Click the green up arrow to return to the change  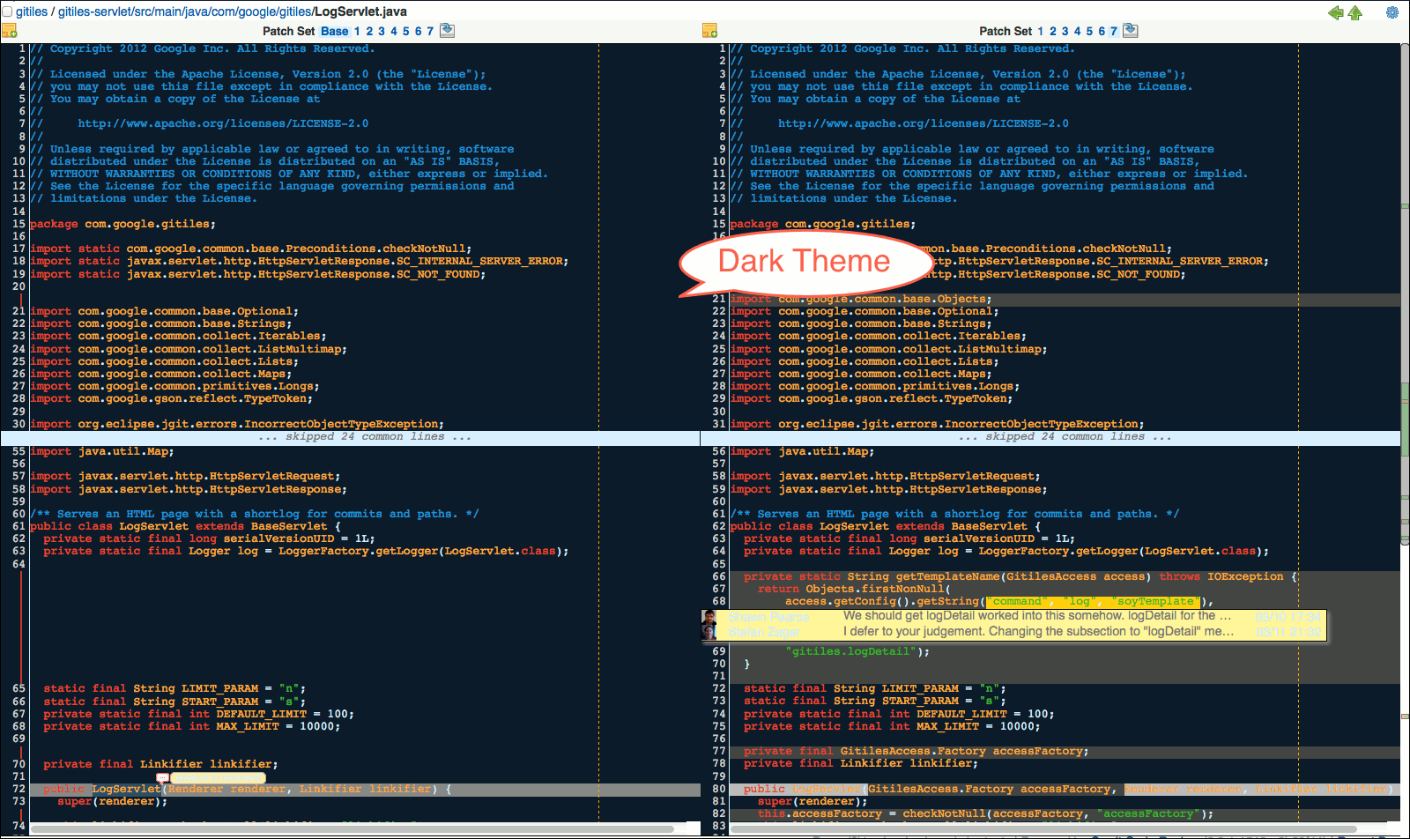pos(1354,12)
